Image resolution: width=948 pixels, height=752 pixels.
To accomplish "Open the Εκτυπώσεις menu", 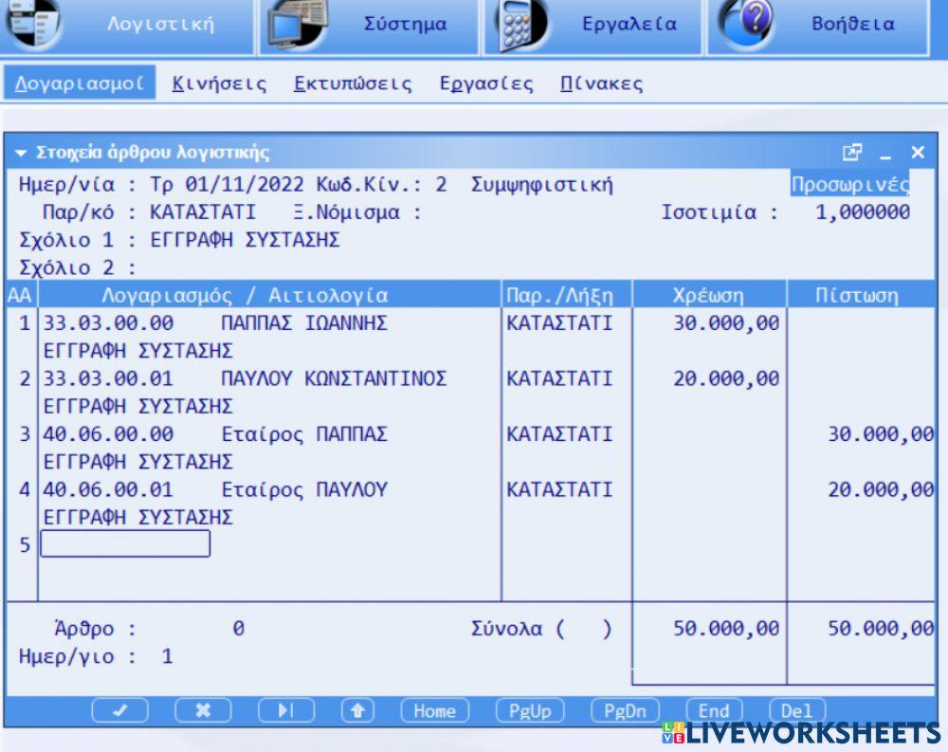I will tap(353, 83).
